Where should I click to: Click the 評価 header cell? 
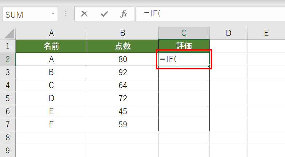click(184, 46)
